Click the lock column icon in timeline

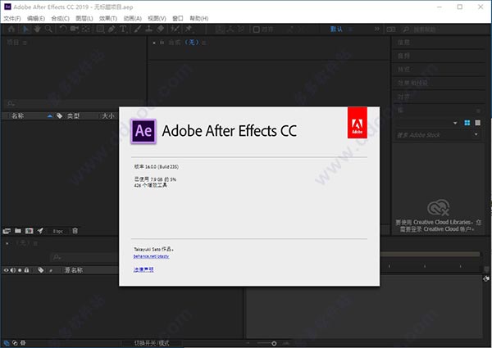click(x=27, y=270)
